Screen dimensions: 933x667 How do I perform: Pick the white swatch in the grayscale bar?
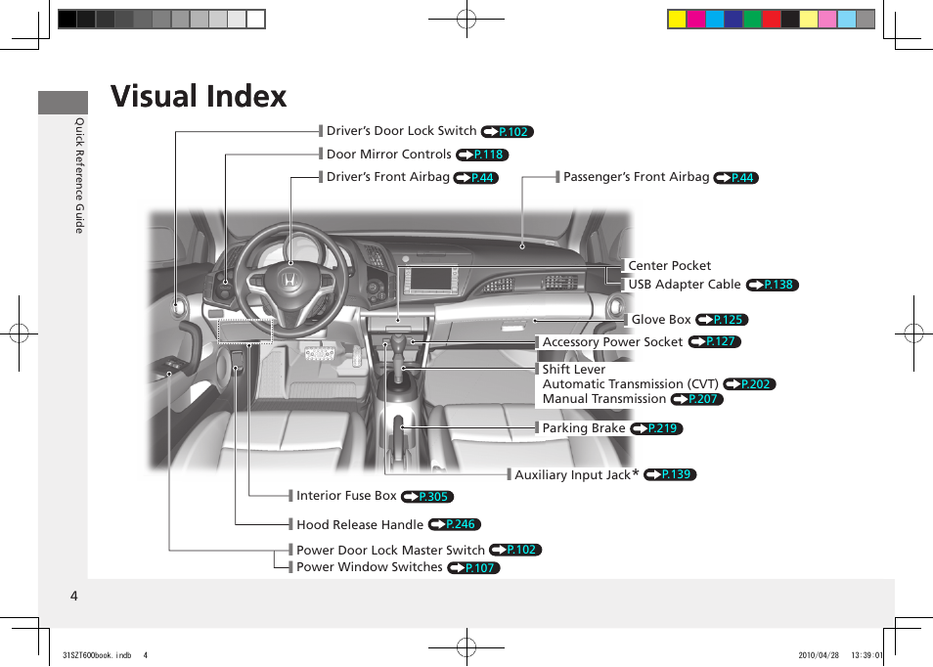[255, 19]
